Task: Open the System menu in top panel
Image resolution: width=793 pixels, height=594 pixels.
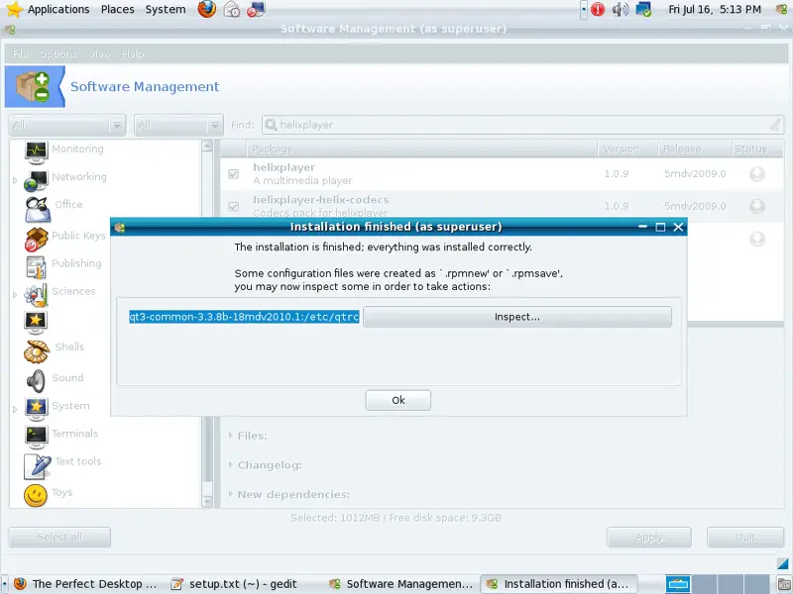Action: coord(166,9)
